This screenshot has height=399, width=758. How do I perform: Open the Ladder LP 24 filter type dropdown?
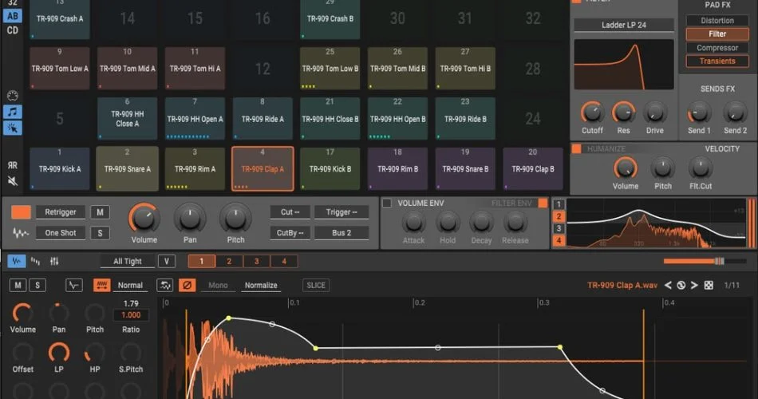(x=624, y=26)
